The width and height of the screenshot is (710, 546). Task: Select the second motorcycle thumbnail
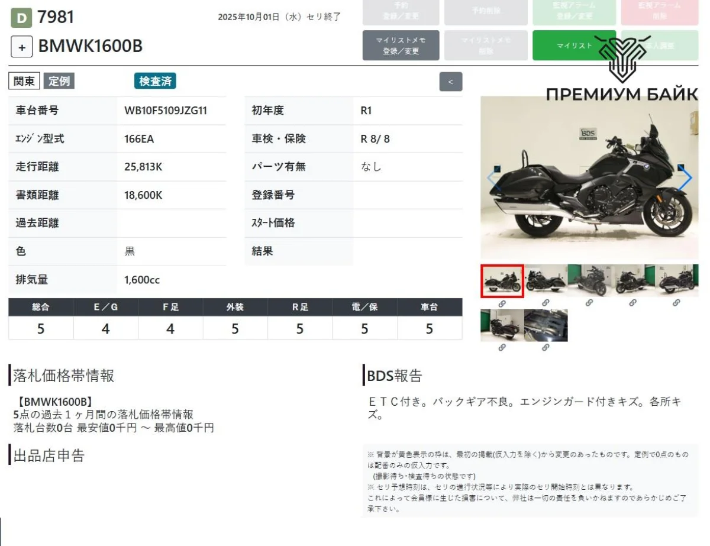tap(546, 280)
